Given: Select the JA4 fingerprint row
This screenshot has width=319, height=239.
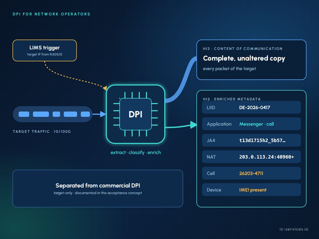Looking at the screenshot, I should (x=251, y=140).
